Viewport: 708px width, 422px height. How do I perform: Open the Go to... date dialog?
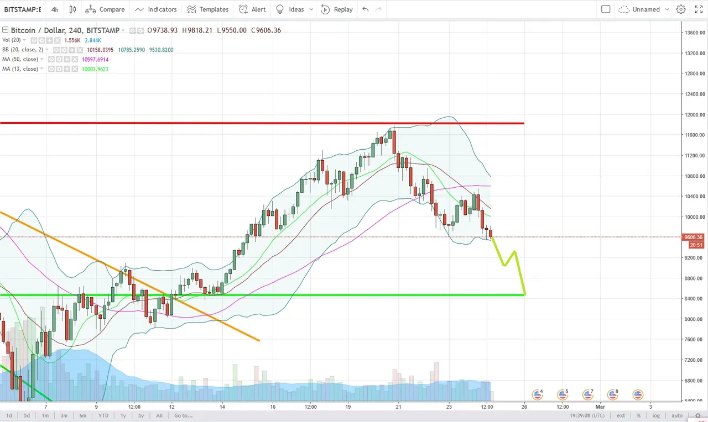(x=183, y=415)
